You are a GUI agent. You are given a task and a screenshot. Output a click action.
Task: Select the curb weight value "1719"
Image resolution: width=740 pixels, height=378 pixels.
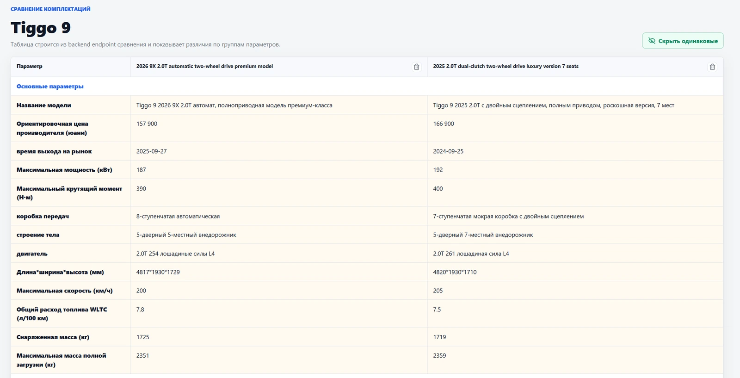pyautogui.click(x=440, y=337)
